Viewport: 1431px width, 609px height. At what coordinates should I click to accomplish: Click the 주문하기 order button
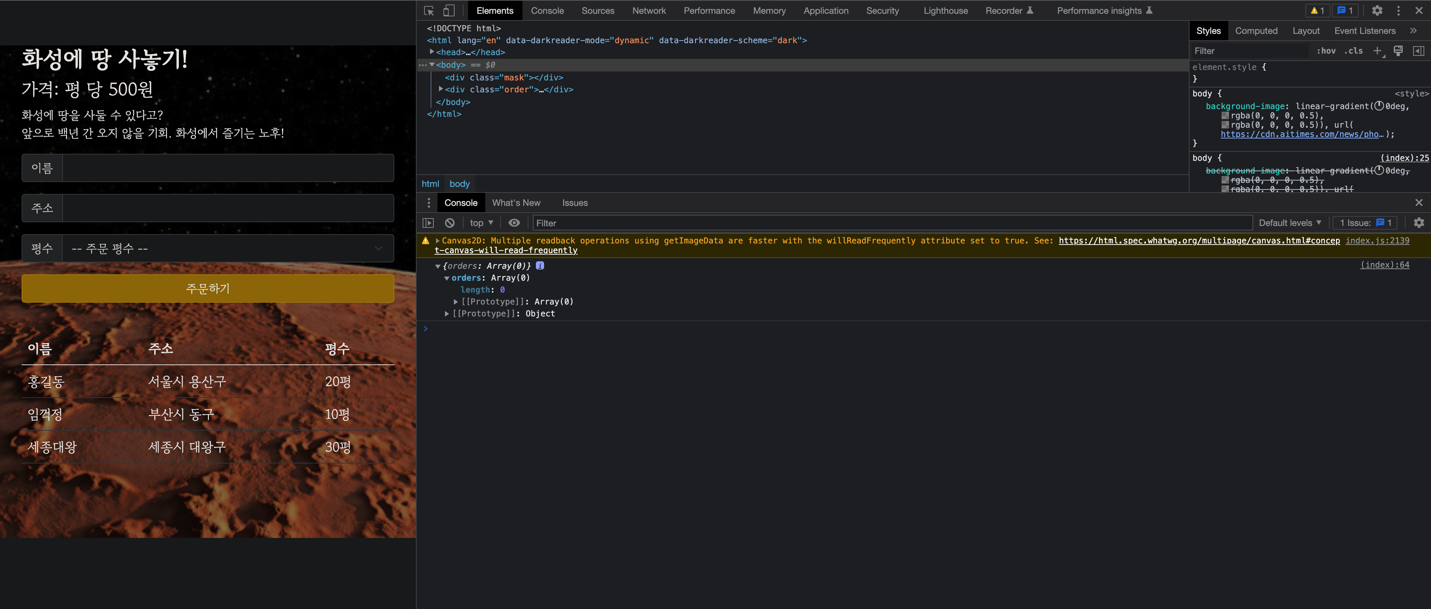(x=208, y=288)
